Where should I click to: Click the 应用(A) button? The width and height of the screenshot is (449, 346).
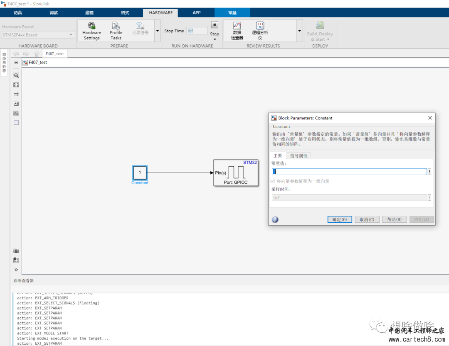pyautogui.click(x=422, y=219)
